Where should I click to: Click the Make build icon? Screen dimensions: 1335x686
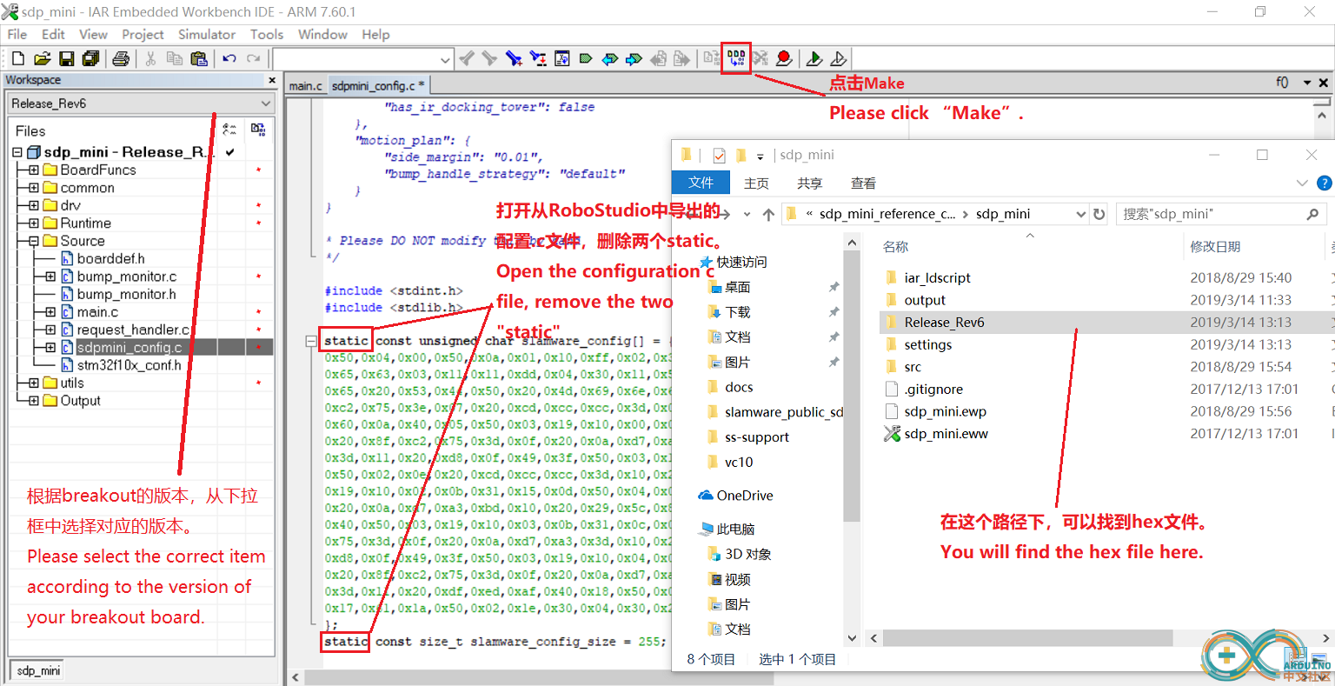[x=736, y=59]
